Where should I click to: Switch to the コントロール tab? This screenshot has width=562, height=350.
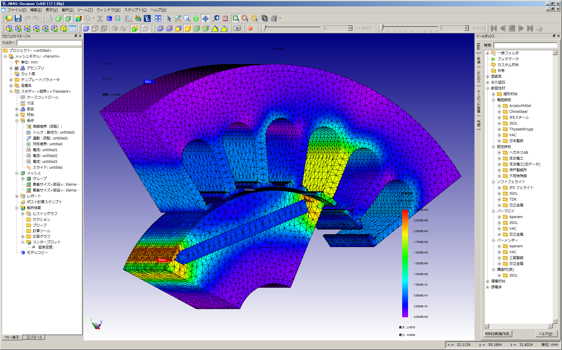[34, 337]
